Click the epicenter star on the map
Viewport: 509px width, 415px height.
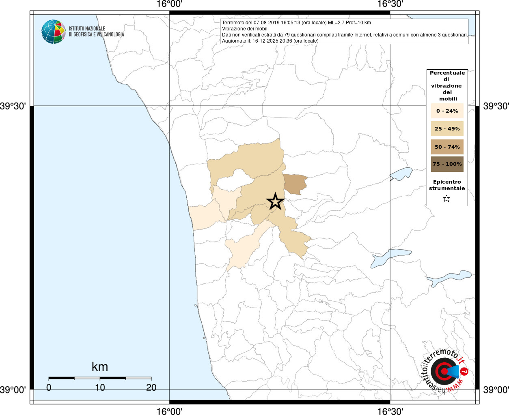pyautogui.click(x=276, y=201)
